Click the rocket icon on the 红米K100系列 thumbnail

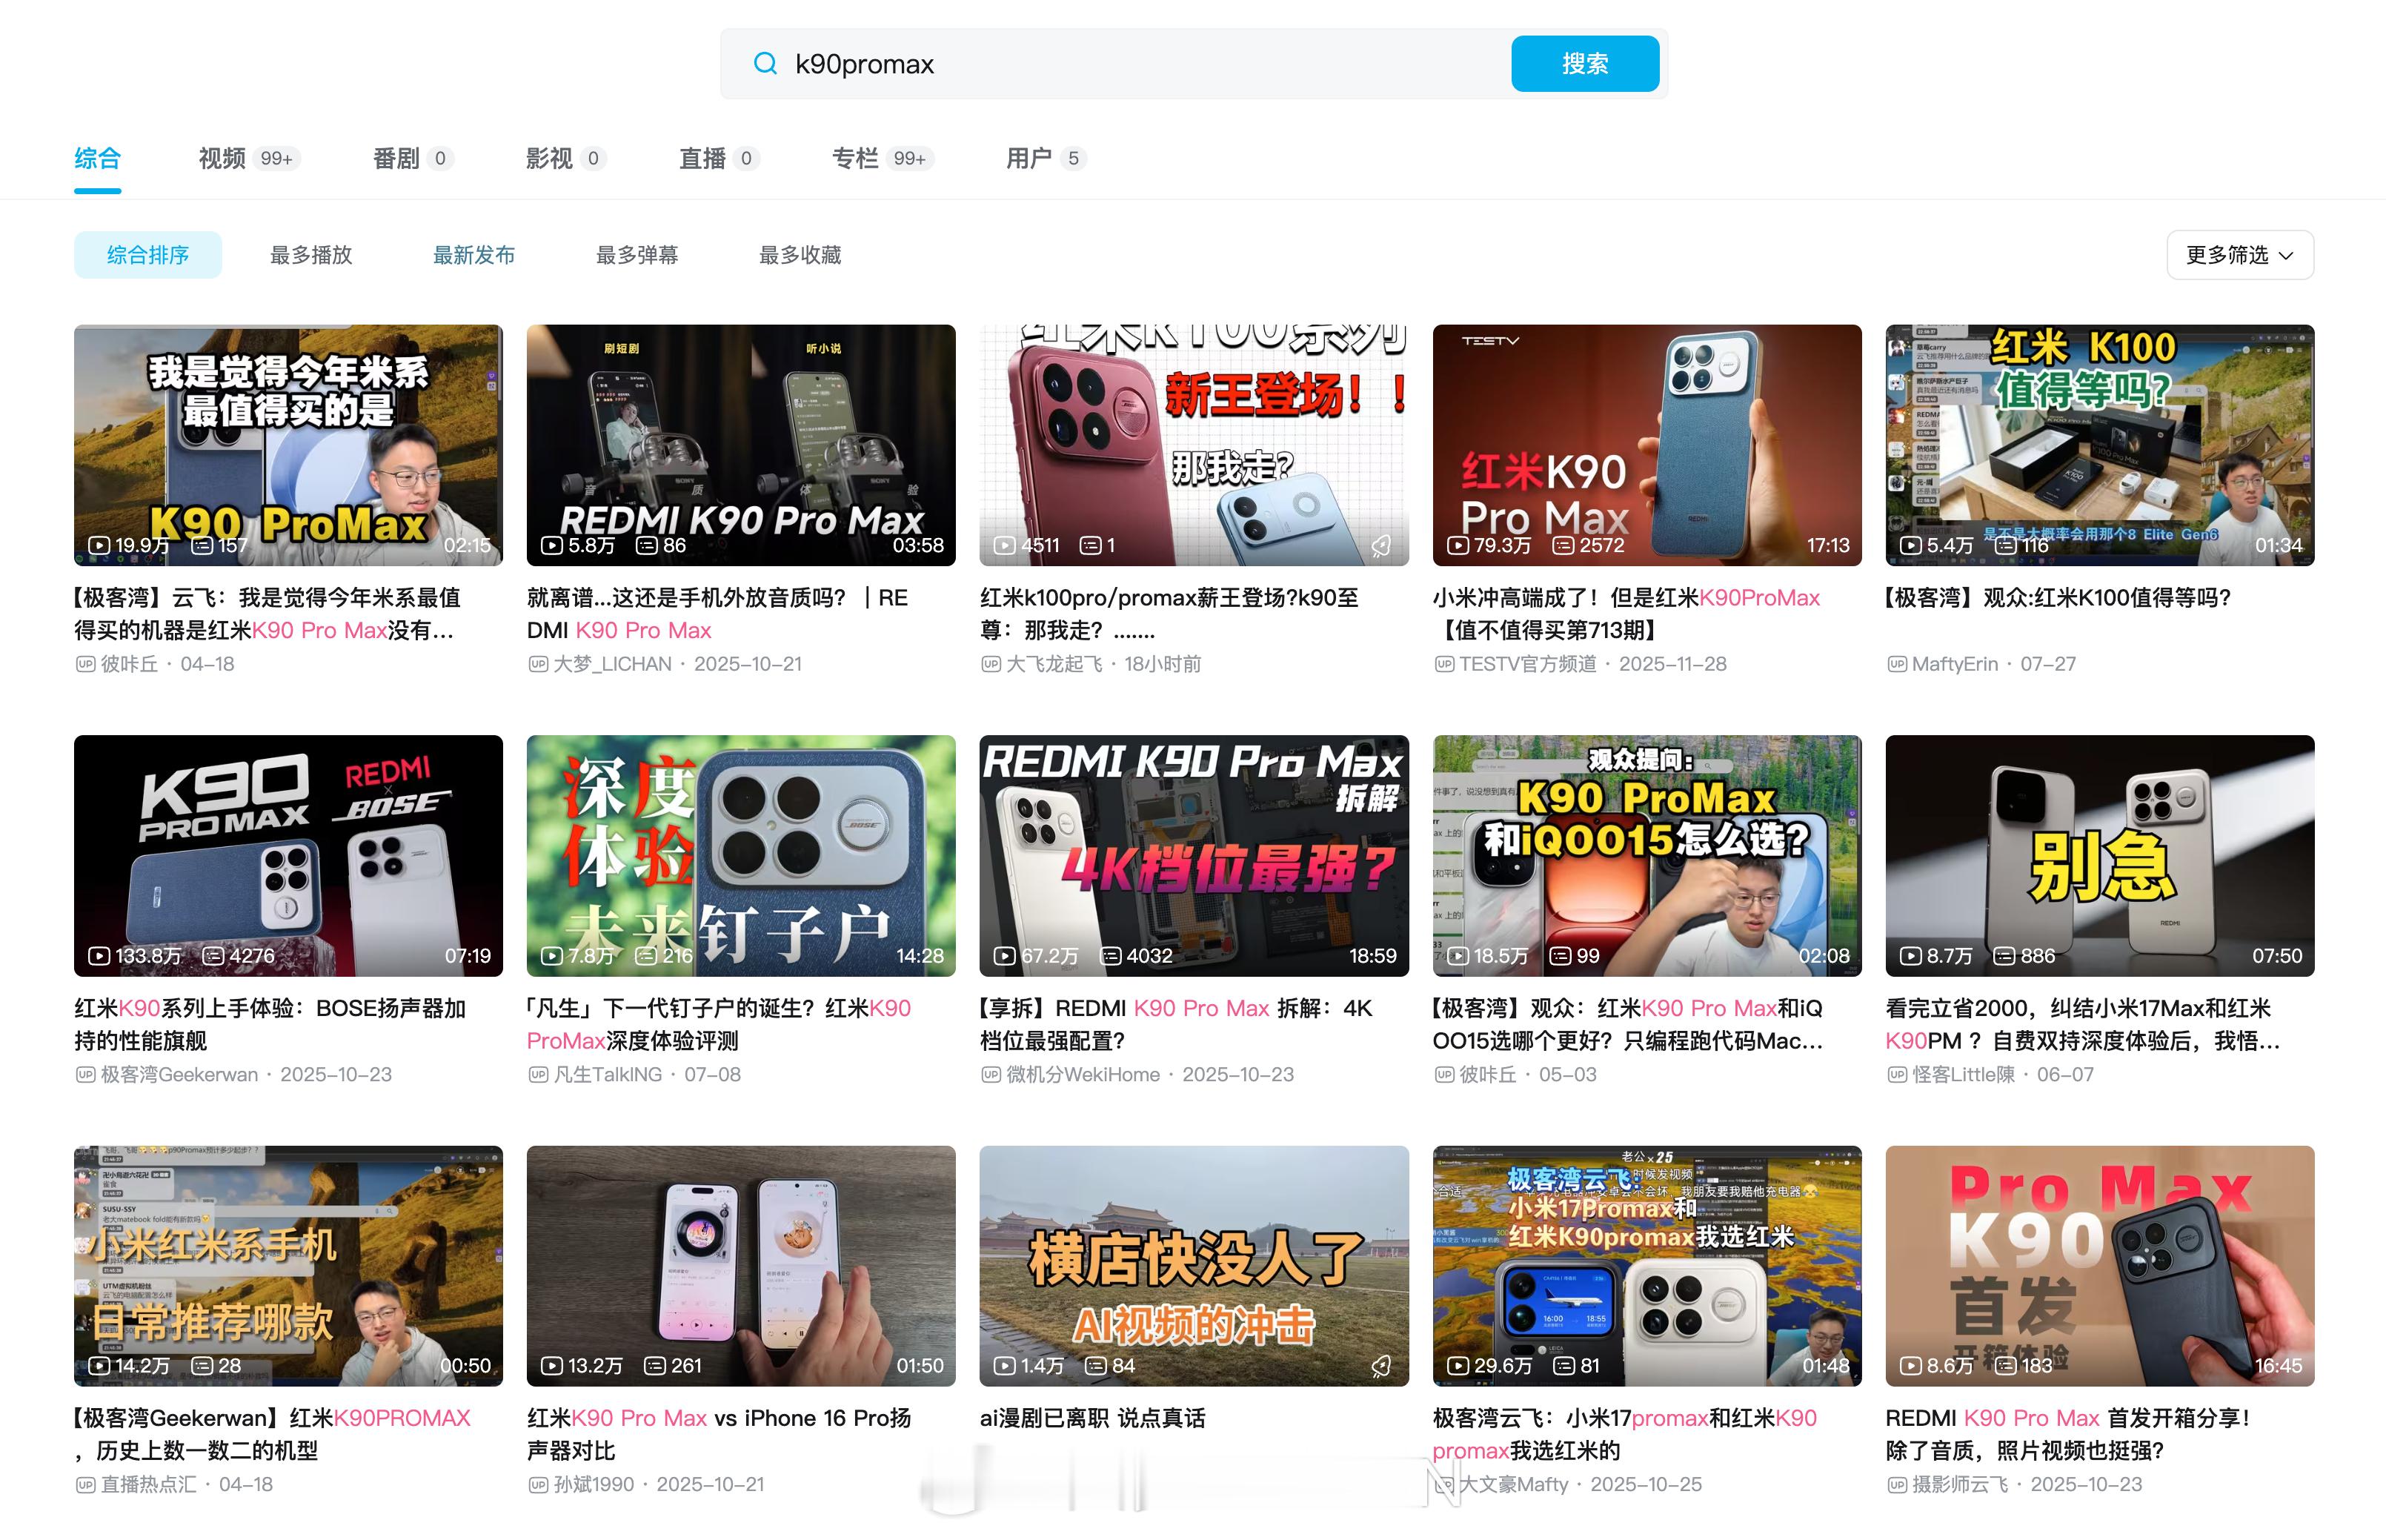tap(1380, 545)
